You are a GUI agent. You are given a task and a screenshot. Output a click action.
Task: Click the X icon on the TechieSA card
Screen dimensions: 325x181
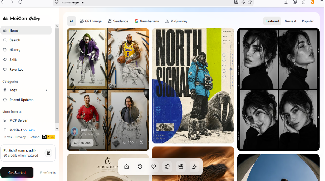(x=141, y=142)
